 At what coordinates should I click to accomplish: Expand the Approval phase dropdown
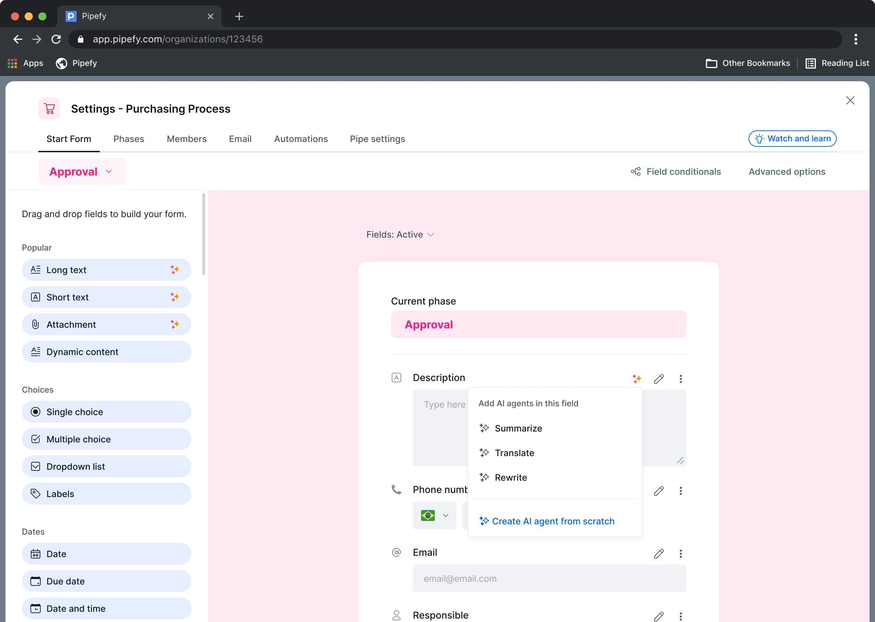pos(81,172)
